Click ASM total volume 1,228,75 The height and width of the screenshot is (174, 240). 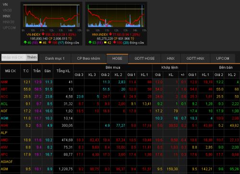click(x=66, y=169)
